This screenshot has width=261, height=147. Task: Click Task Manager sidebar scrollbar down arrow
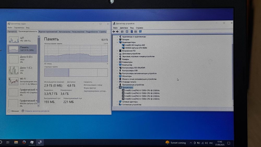point(38,105)
